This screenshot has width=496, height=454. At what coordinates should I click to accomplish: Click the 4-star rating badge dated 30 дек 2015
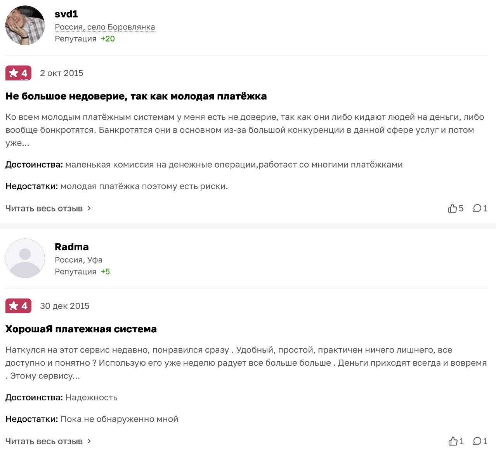pyautogui.click(x=18, y=306)
